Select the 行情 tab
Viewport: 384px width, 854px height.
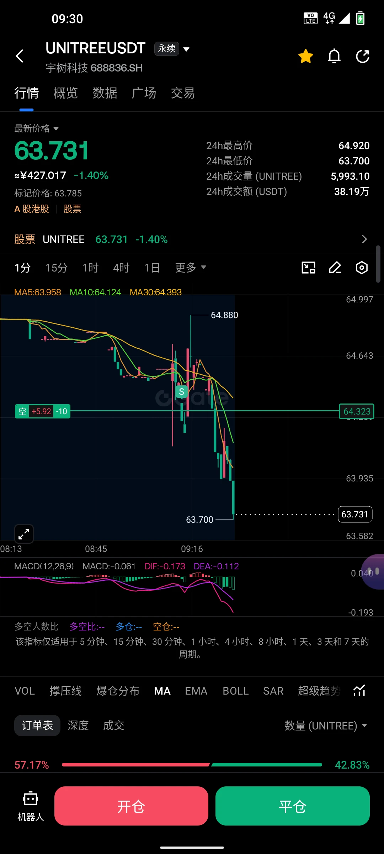[27, 93]
